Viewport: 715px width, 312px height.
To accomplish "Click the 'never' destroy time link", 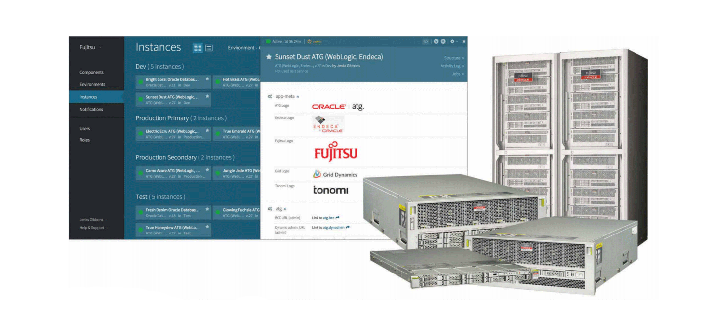I will tap(317, 41).
